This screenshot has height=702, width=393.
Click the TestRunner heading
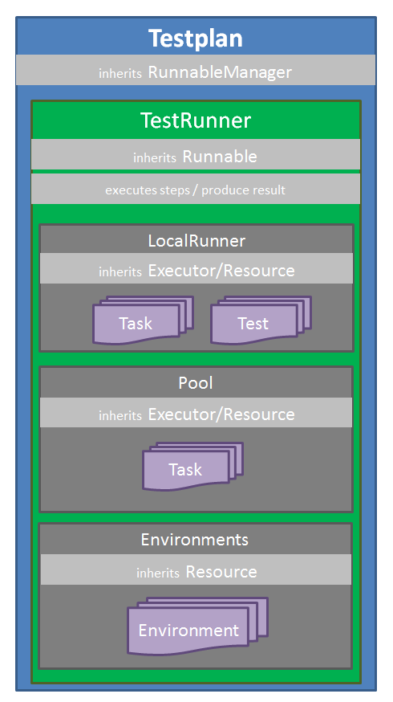point(196,120)
